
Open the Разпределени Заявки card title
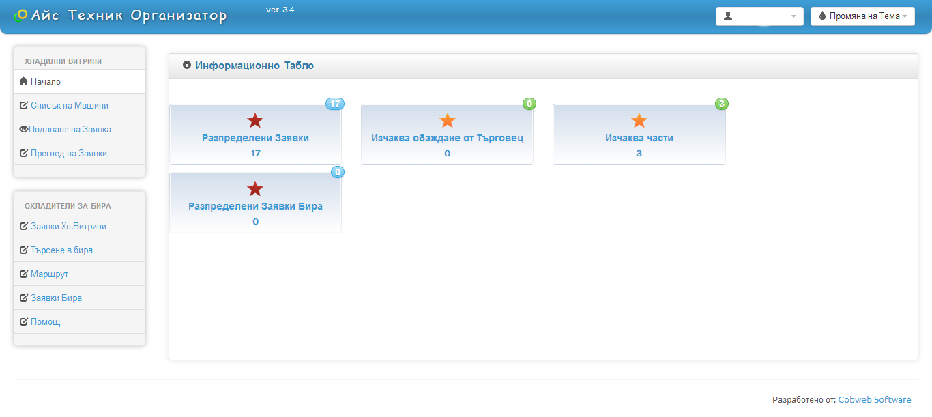tap(255, 138)
